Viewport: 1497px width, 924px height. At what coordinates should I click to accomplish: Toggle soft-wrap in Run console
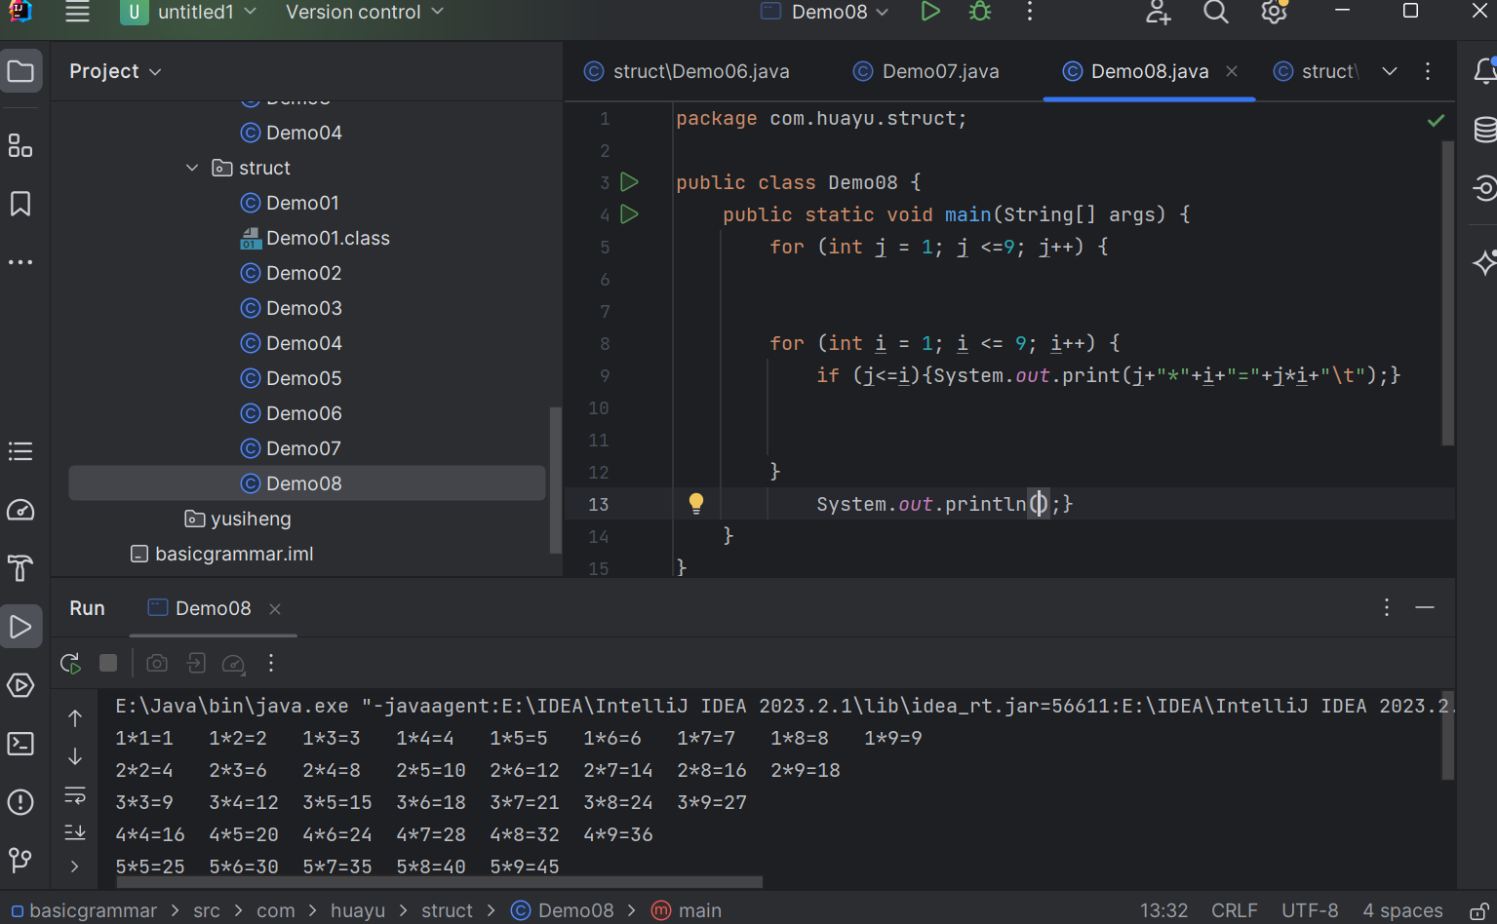coord(75,795)
